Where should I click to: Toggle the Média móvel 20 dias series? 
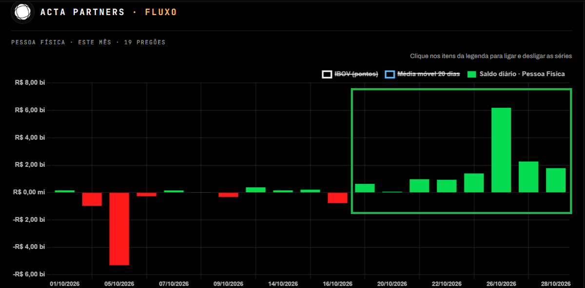[x=422, y=74]
